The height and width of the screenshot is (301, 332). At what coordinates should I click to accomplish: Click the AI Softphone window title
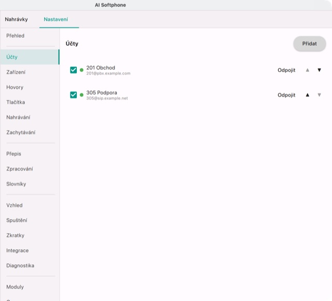point(110,5)
